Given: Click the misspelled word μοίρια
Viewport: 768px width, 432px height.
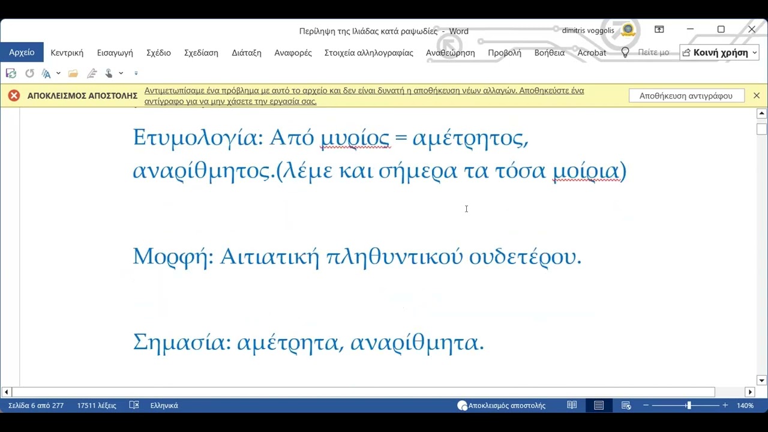Looking at the screenshot, I should [x=586, y=171].
